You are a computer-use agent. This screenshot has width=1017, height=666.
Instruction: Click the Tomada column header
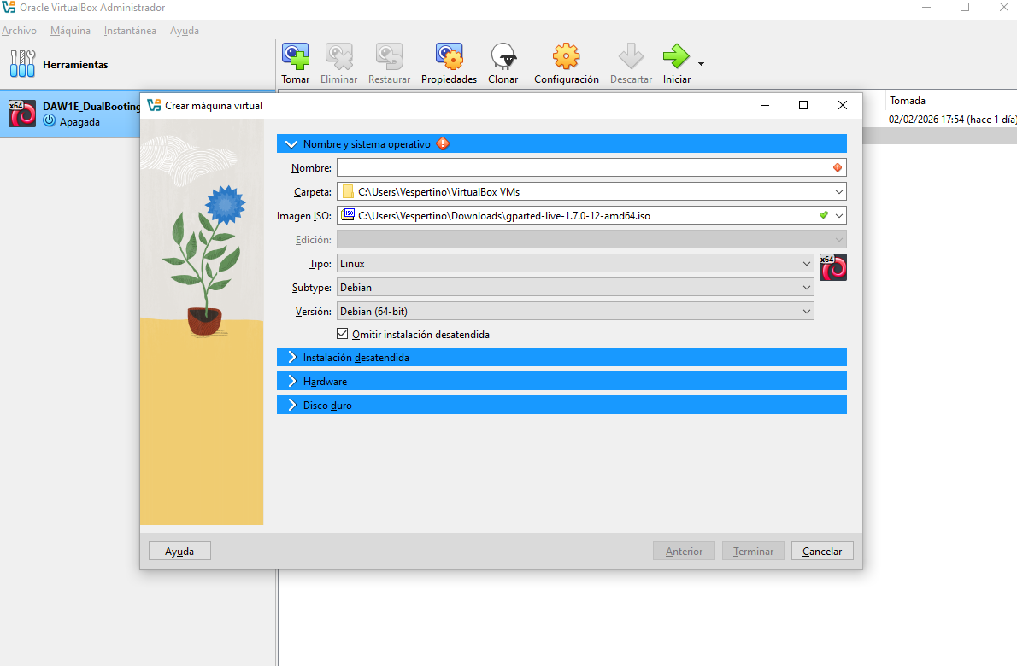908,101
